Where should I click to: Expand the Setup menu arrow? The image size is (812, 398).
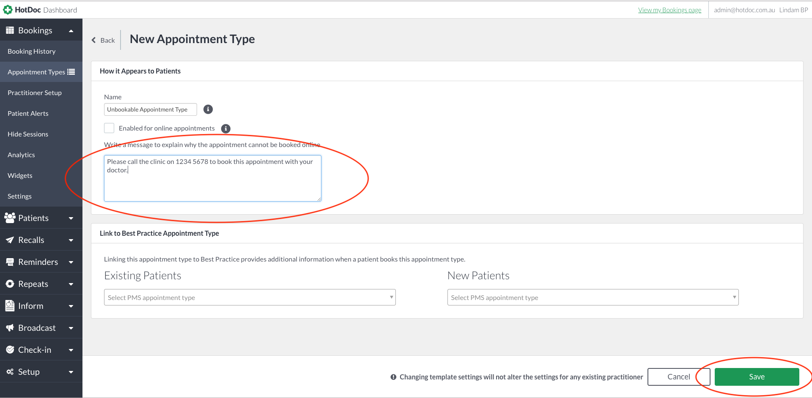(71, 372)
